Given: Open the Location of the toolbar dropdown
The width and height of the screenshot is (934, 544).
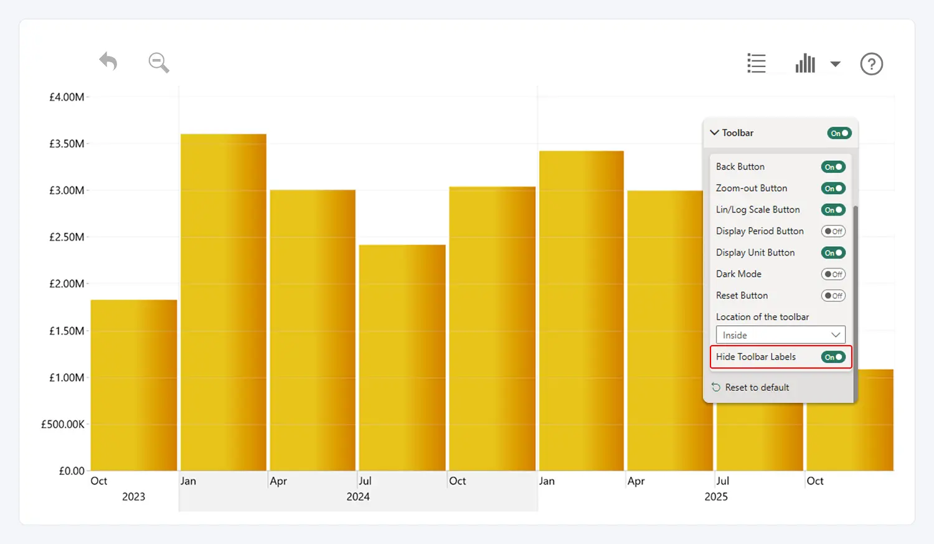Looking at the screenshot, I should click(x=780, y=335).
